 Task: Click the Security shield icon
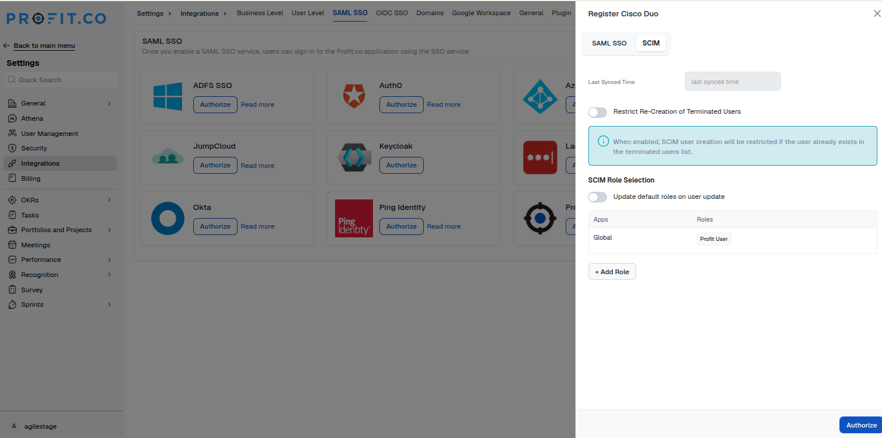12,148
